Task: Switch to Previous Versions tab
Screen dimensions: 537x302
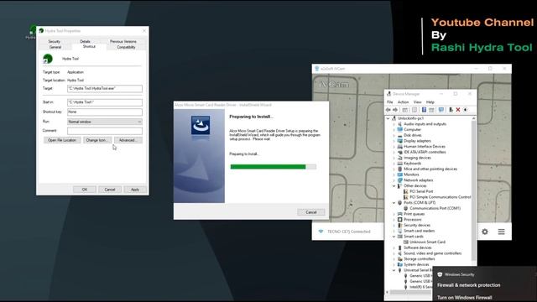Action: (123, 41)
